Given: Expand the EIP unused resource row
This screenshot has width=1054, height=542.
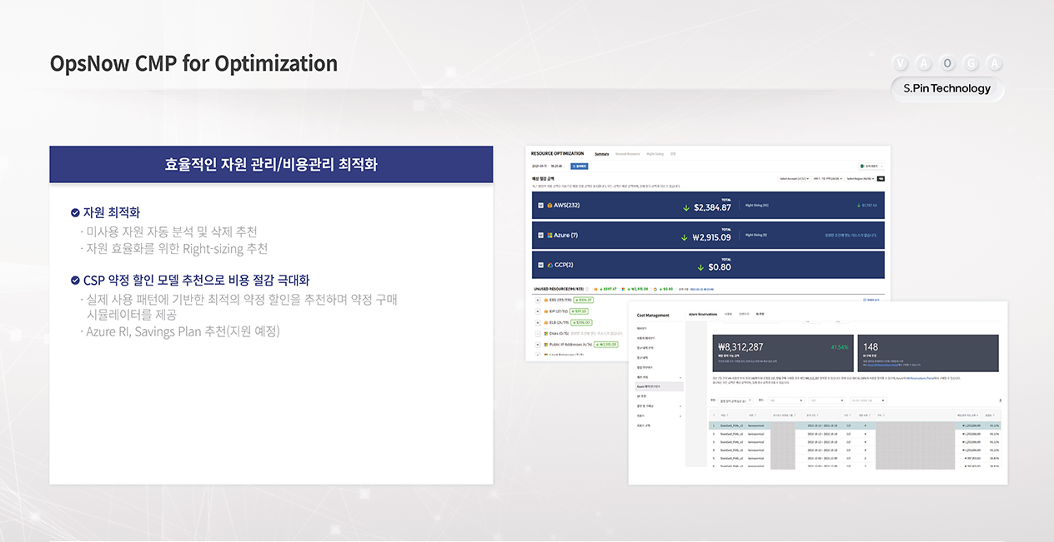Looking at the screenshot, I should click(x=538, y=311).
